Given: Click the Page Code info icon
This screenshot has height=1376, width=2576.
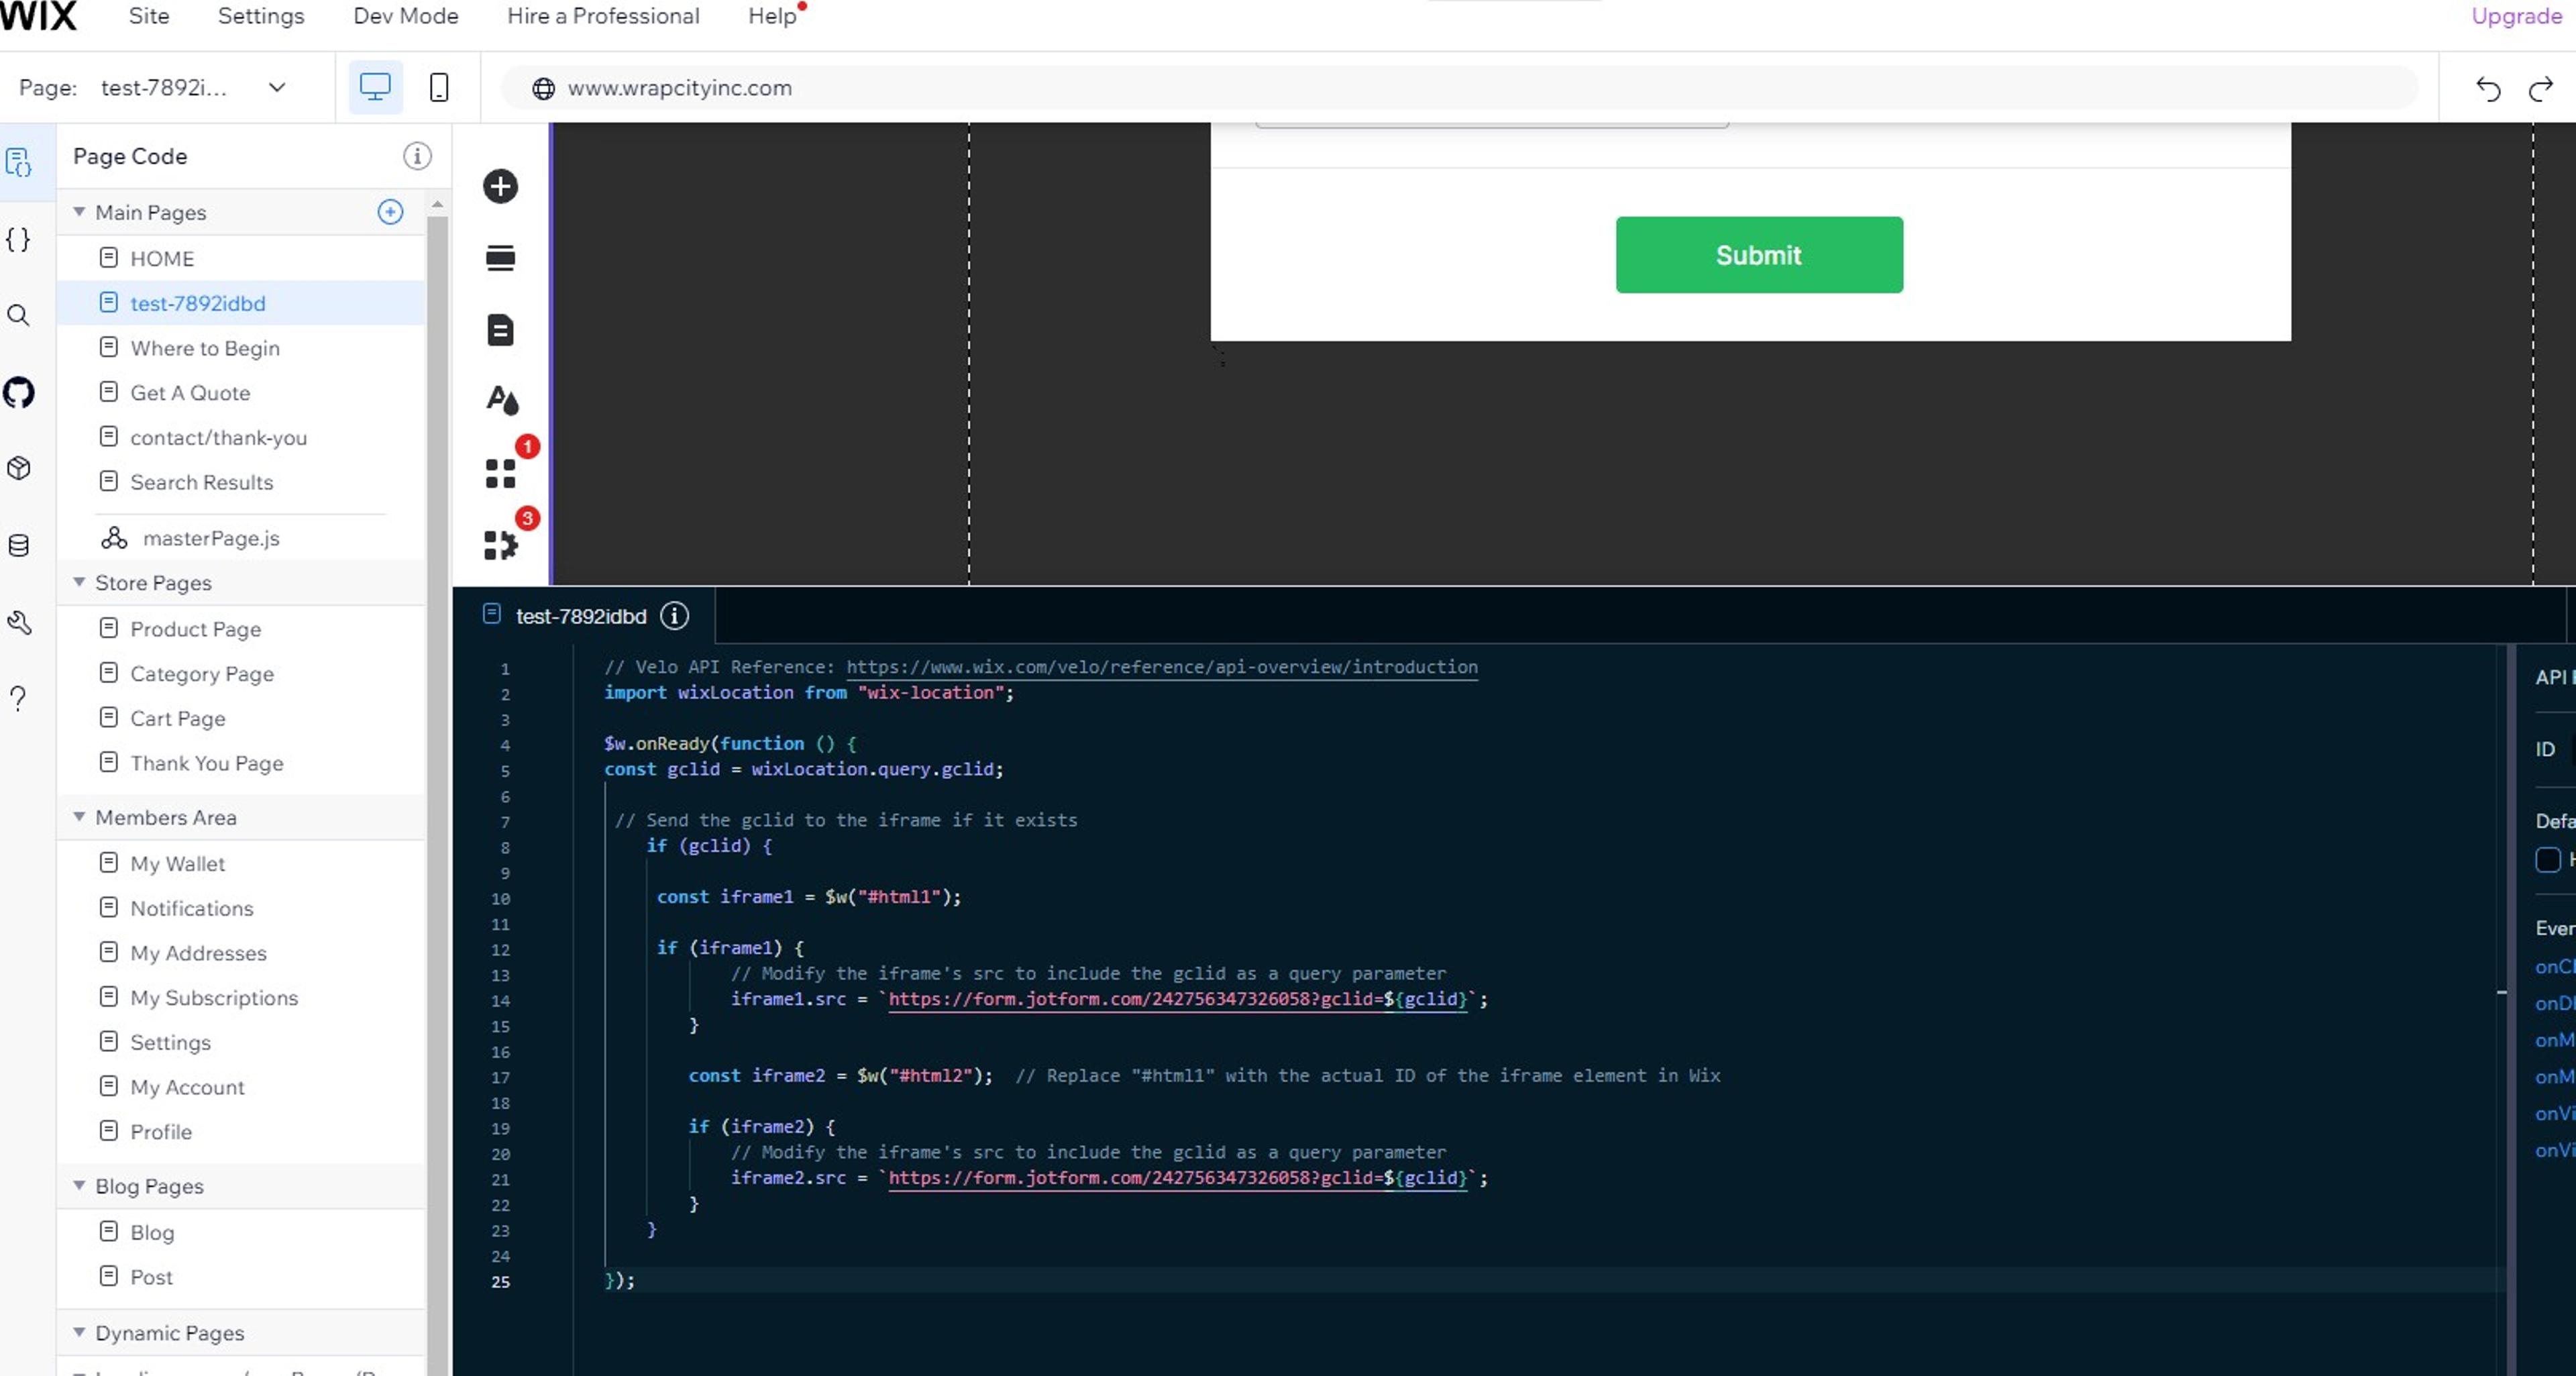Looking at the screenshot, I should point(417,156).
